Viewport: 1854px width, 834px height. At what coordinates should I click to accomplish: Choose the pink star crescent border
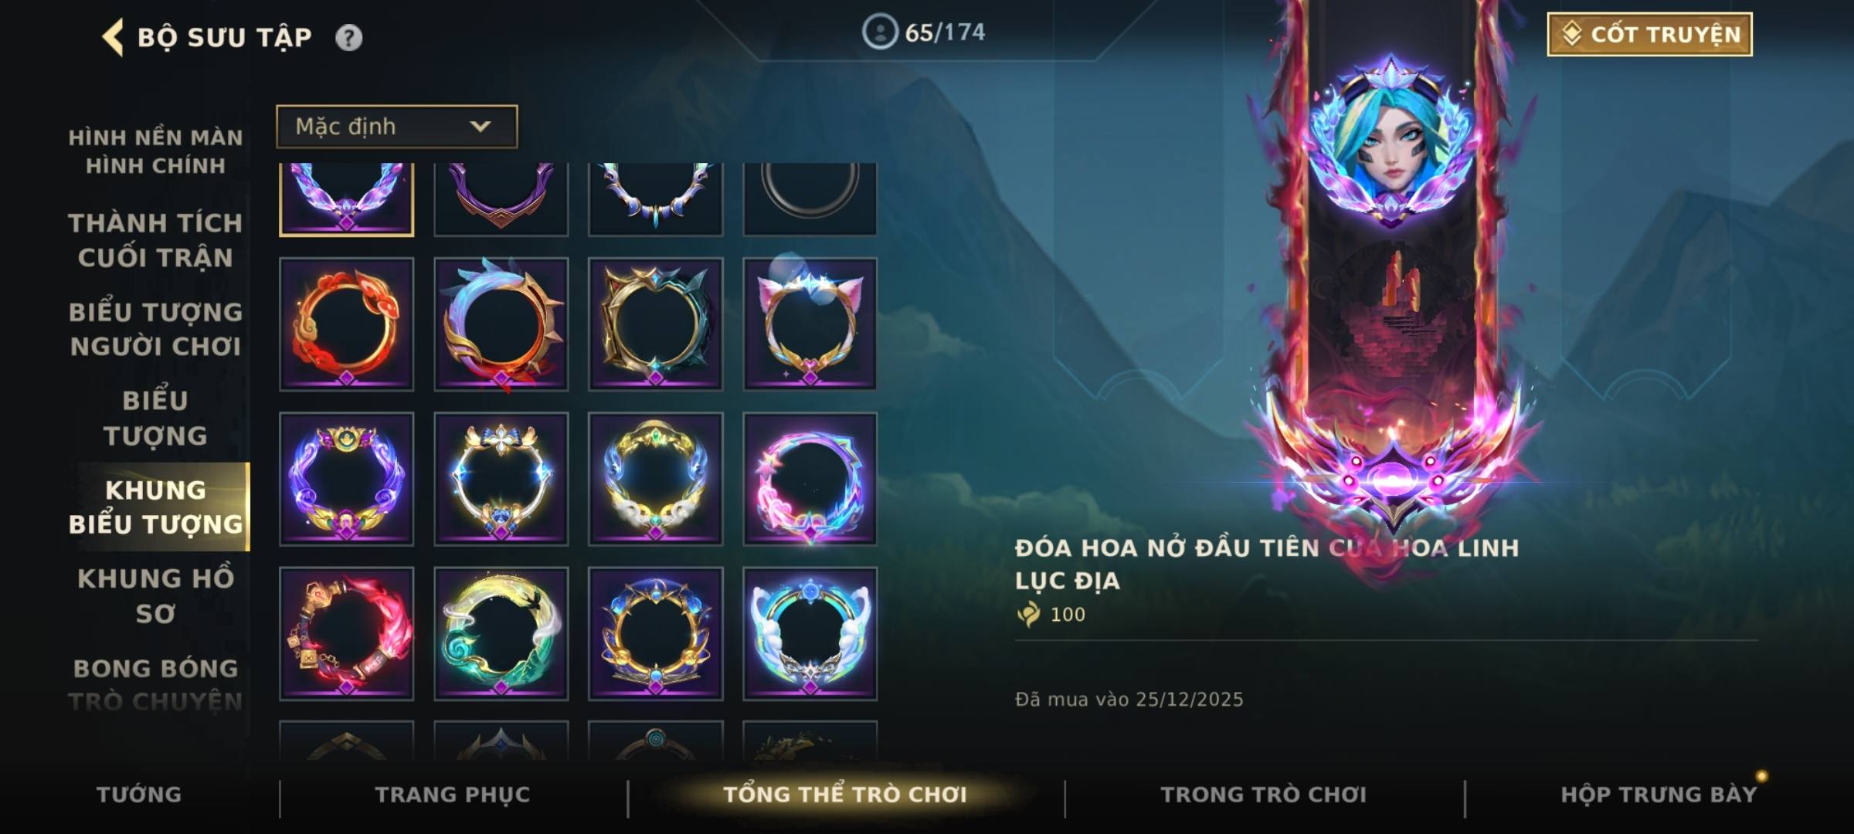point(810,479)
